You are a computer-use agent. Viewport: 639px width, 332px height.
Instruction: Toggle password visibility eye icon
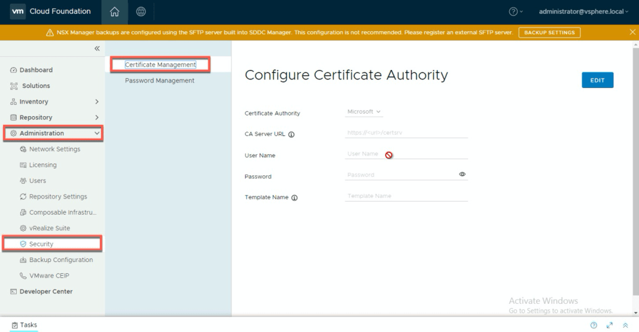pyautogui.click(x=462, y=175)
